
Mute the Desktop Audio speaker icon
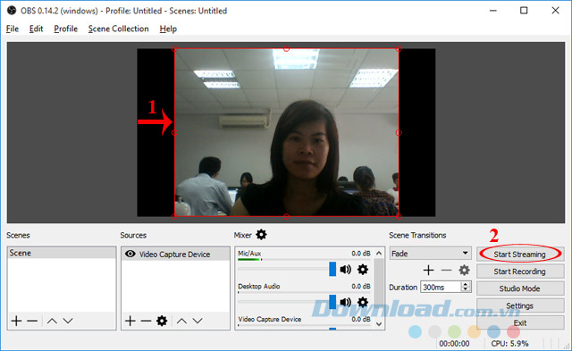(x=346, y=302)
